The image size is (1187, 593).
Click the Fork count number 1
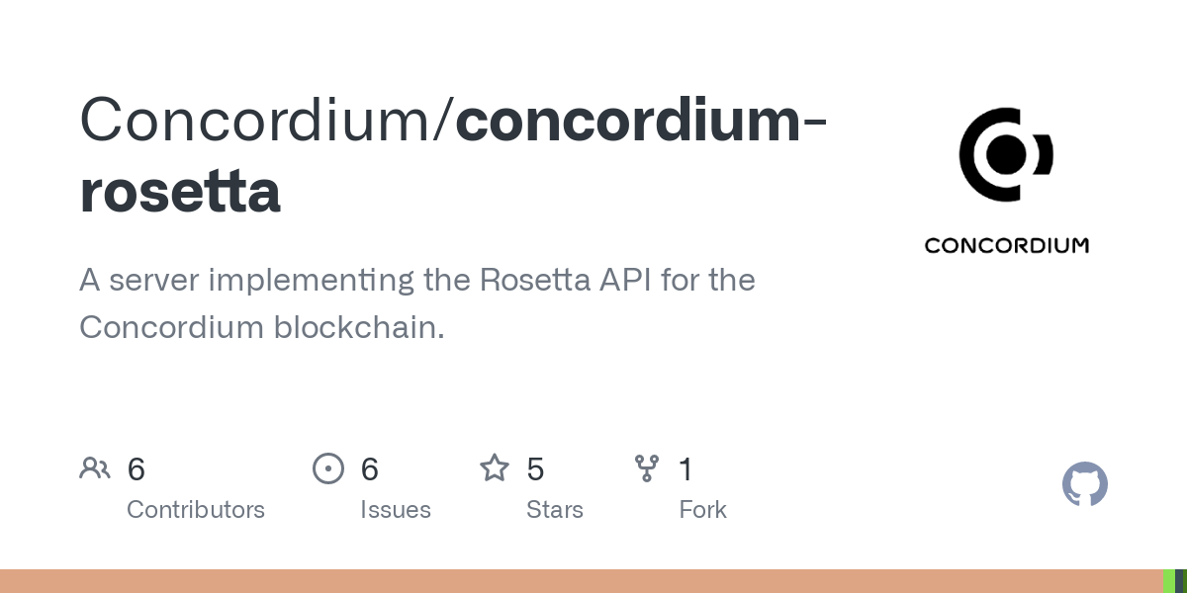pos(685,468)
